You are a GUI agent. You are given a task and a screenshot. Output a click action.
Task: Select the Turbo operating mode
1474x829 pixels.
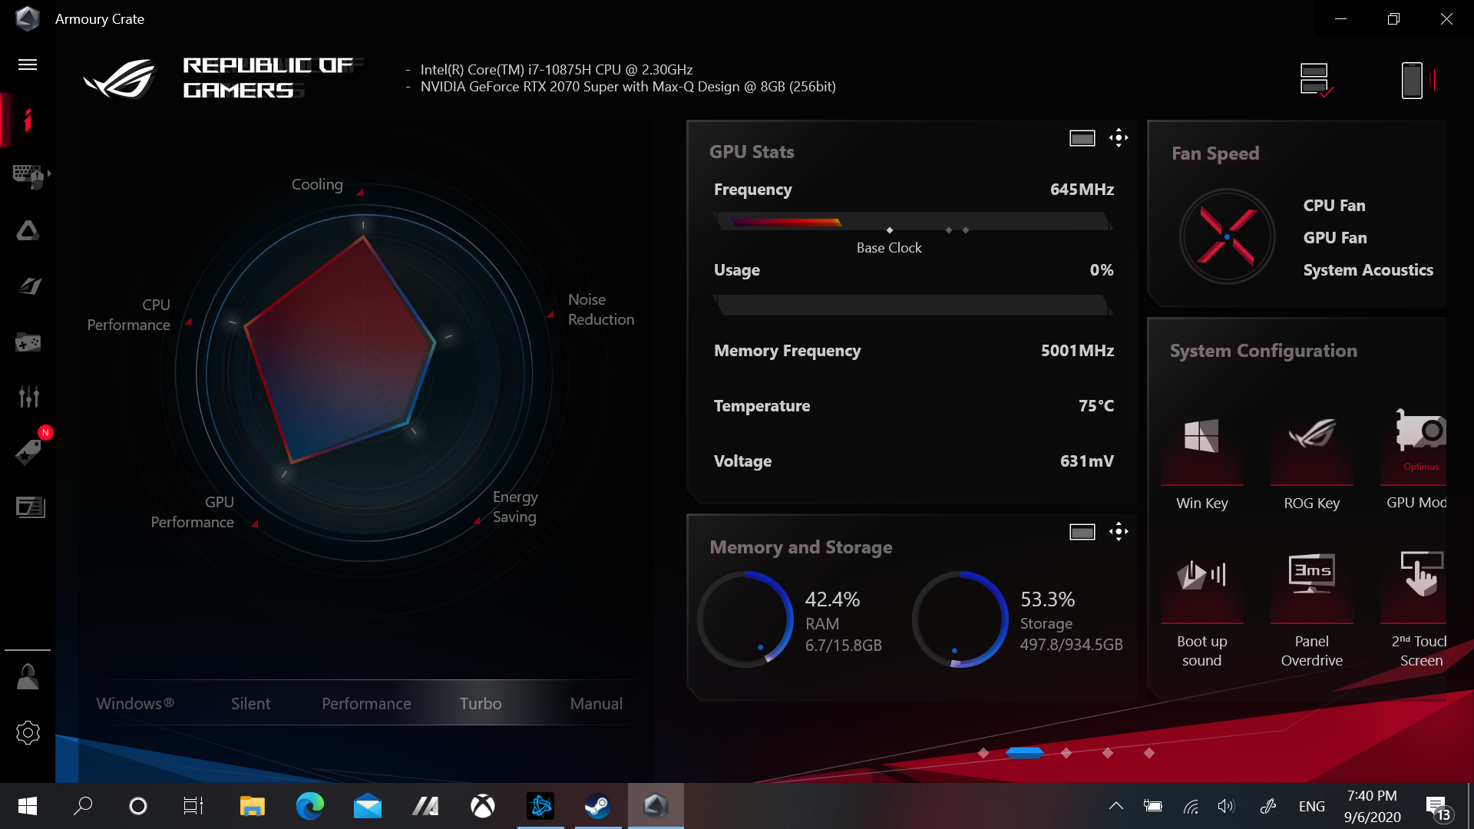(x=481, y=703)
